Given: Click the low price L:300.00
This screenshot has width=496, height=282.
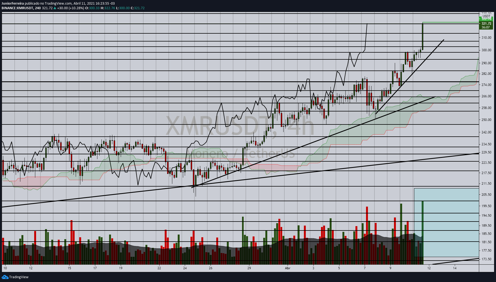Looking at the screenshot, I should 123,8.
